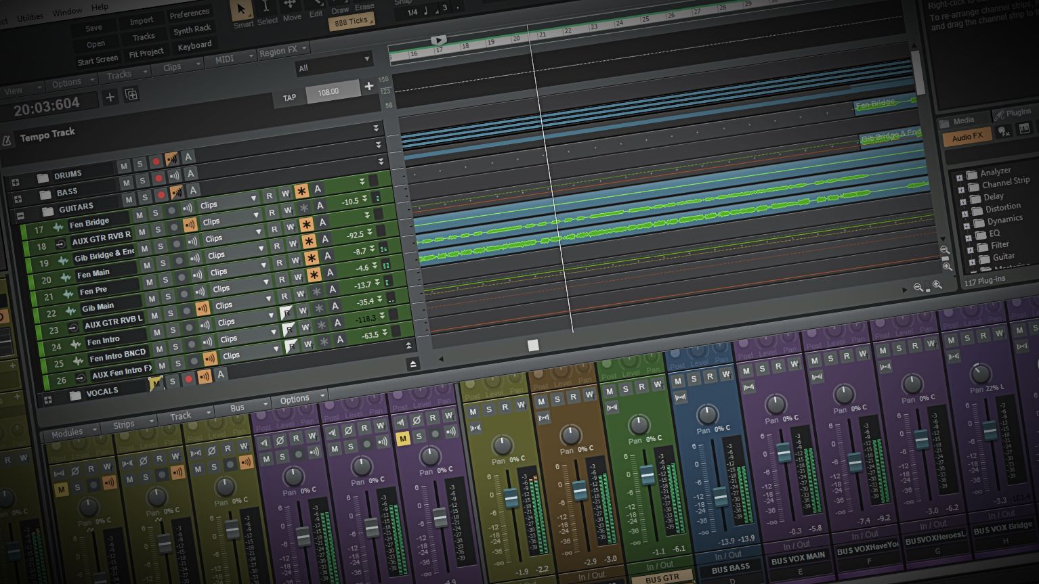Open the Help menu
The height and width of the screenshot is (584, 1039).
click(x=100, y=7)
